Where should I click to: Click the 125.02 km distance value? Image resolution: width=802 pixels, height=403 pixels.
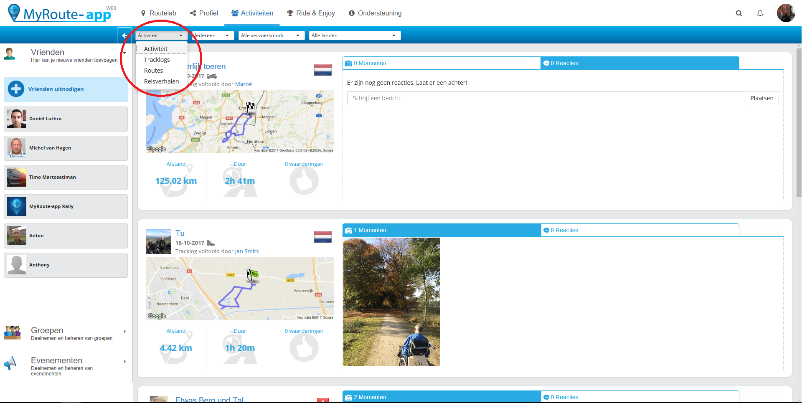[x=176, y=181]
